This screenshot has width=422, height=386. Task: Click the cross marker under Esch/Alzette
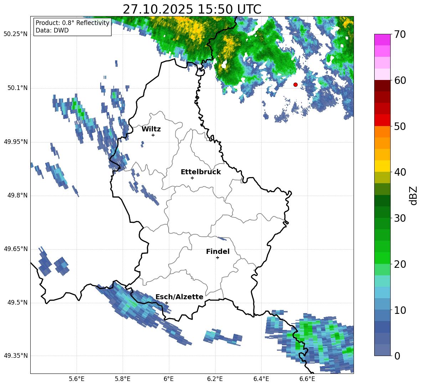coord(166,303)
